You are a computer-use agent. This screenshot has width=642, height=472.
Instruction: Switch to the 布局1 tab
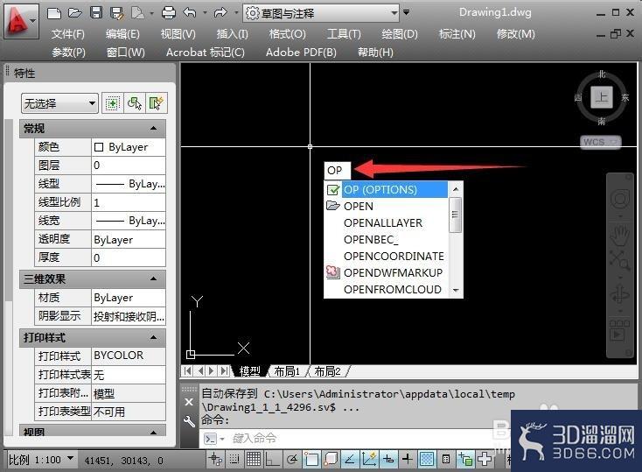tap(287, 371)
